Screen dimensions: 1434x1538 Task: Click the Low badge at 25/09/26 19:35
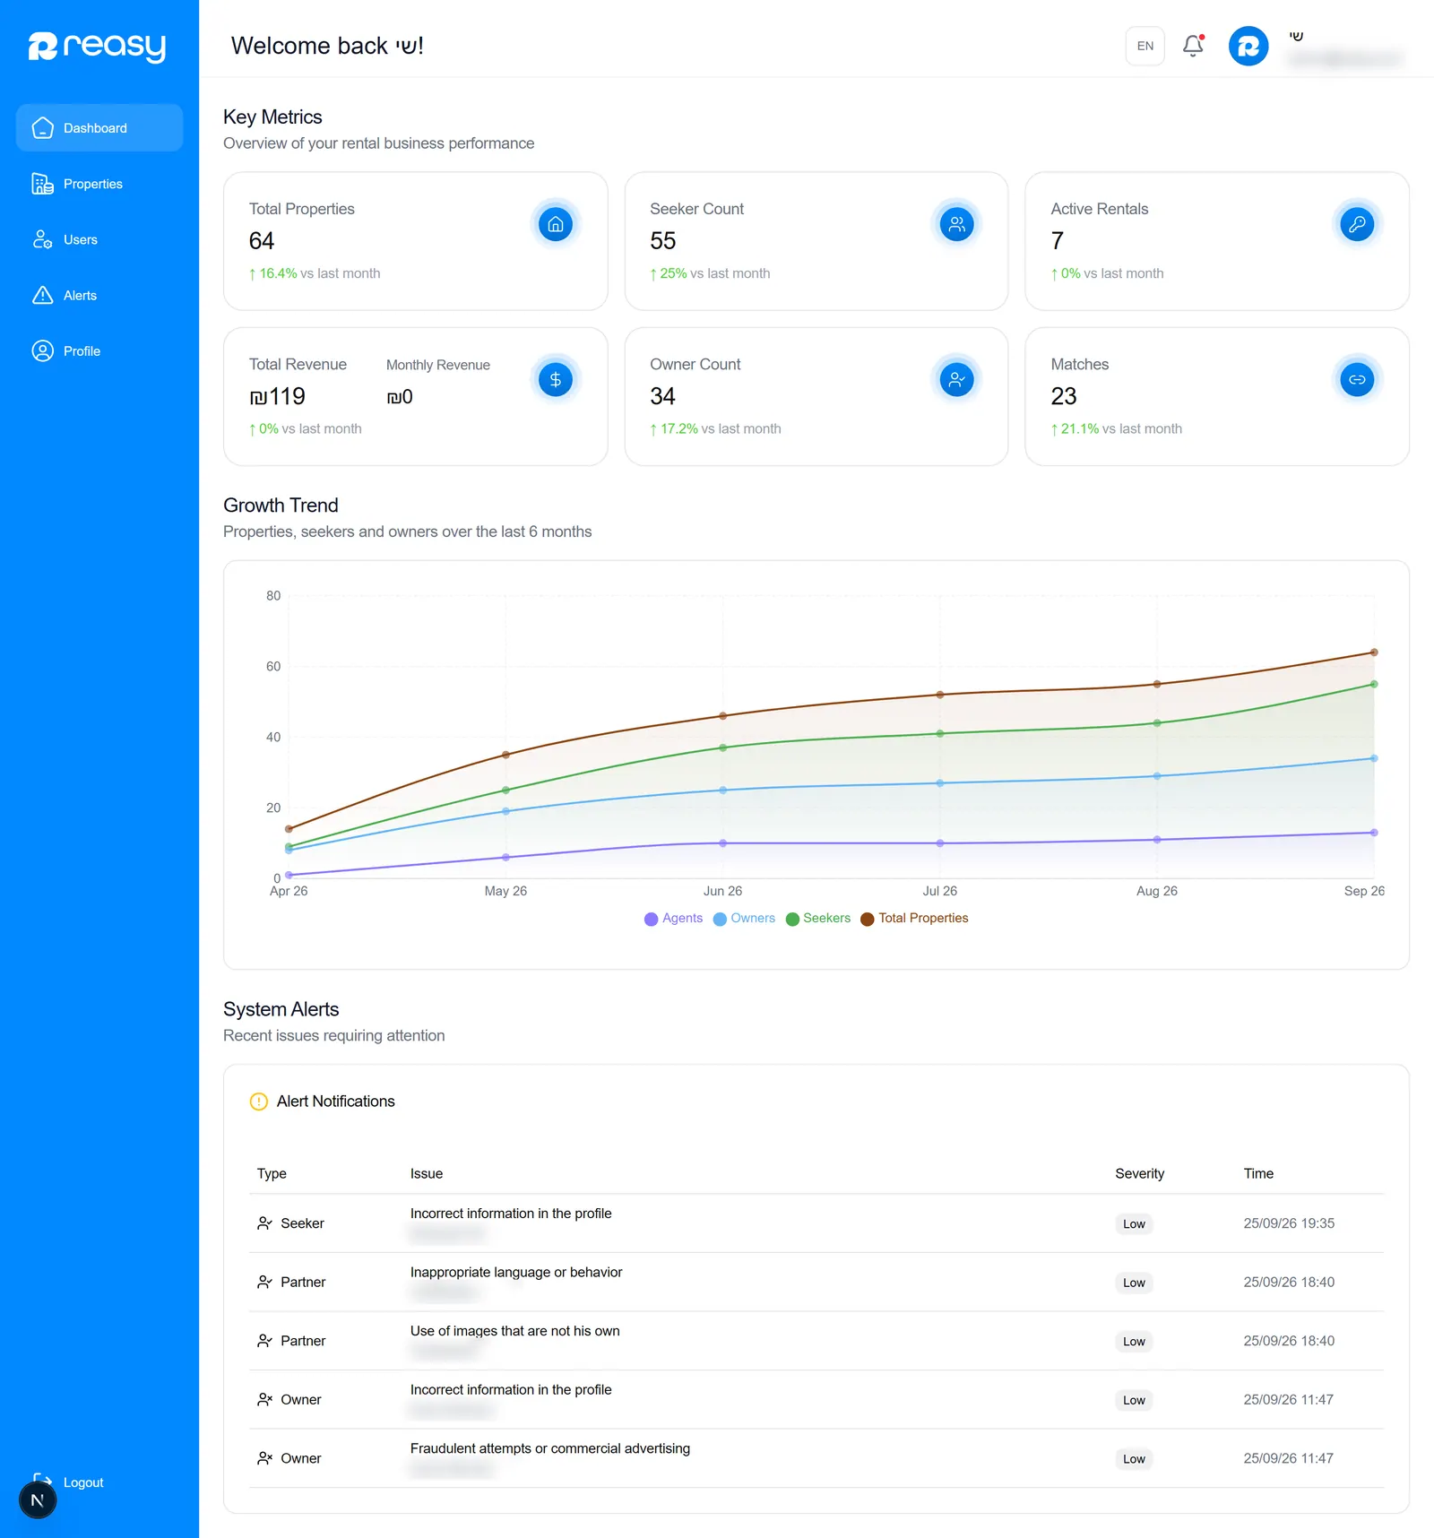point(1134,1224)
